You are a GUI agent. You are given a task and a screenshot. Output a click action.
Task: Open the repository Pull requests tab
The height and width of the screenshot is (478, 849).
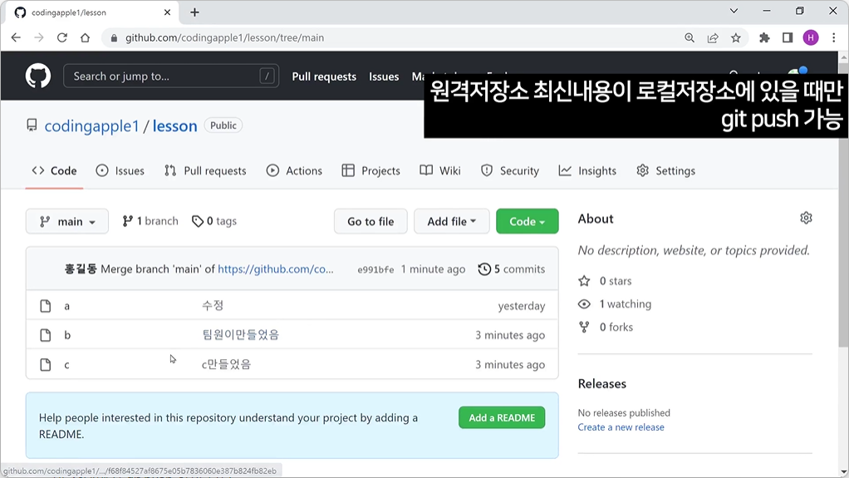click(205, 170)
